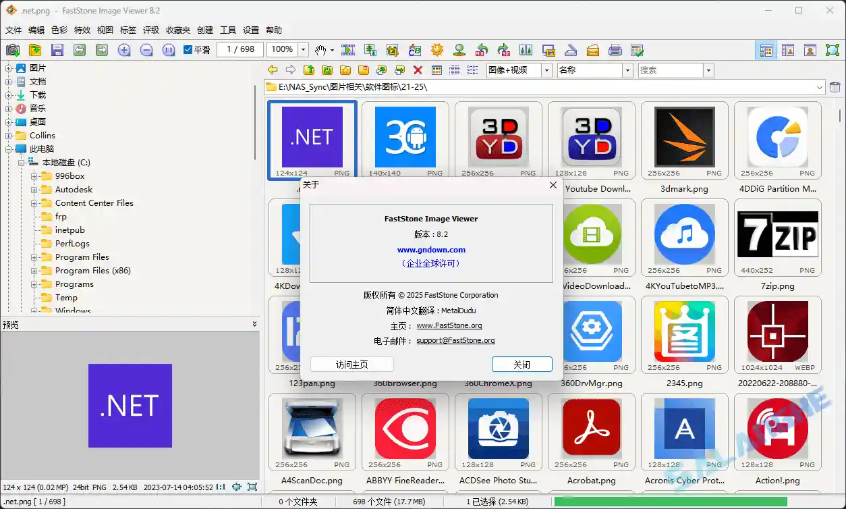Open the www.FastStone.org link
Image resolution: width=846 pixels, height=509 pixels.
[449, 325]
